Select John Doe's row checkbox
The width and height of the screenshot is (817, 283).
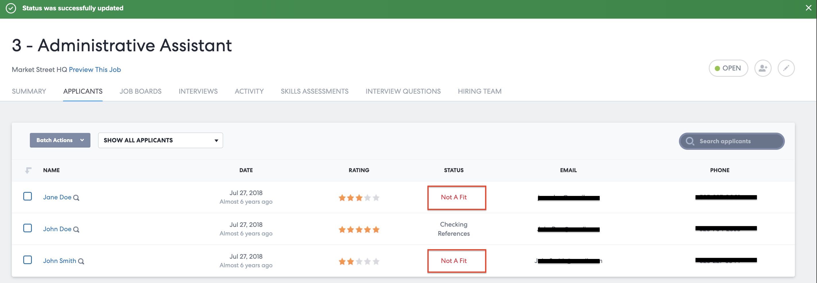(x=28, y=228)
